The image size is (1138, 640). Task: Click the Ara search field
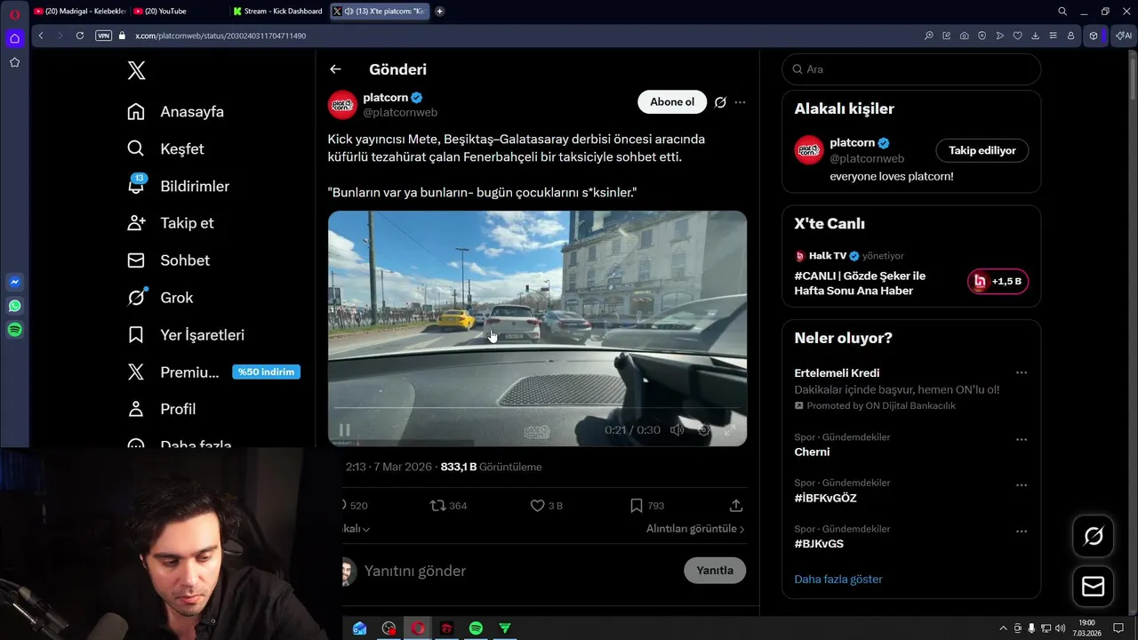pos(911,69)
